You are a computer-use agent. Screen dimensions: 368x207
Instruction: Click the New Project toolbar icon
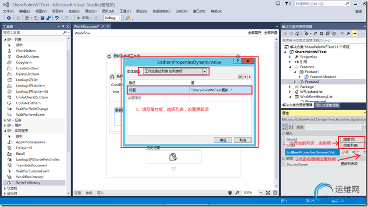click(x=27, y=18)
